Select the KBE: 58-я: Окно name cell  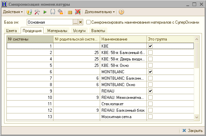(123, 65)
